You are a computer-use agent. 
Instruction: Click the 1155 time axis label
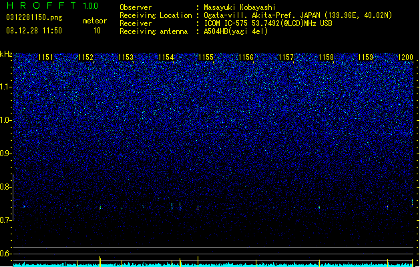[x=206, y=57]
